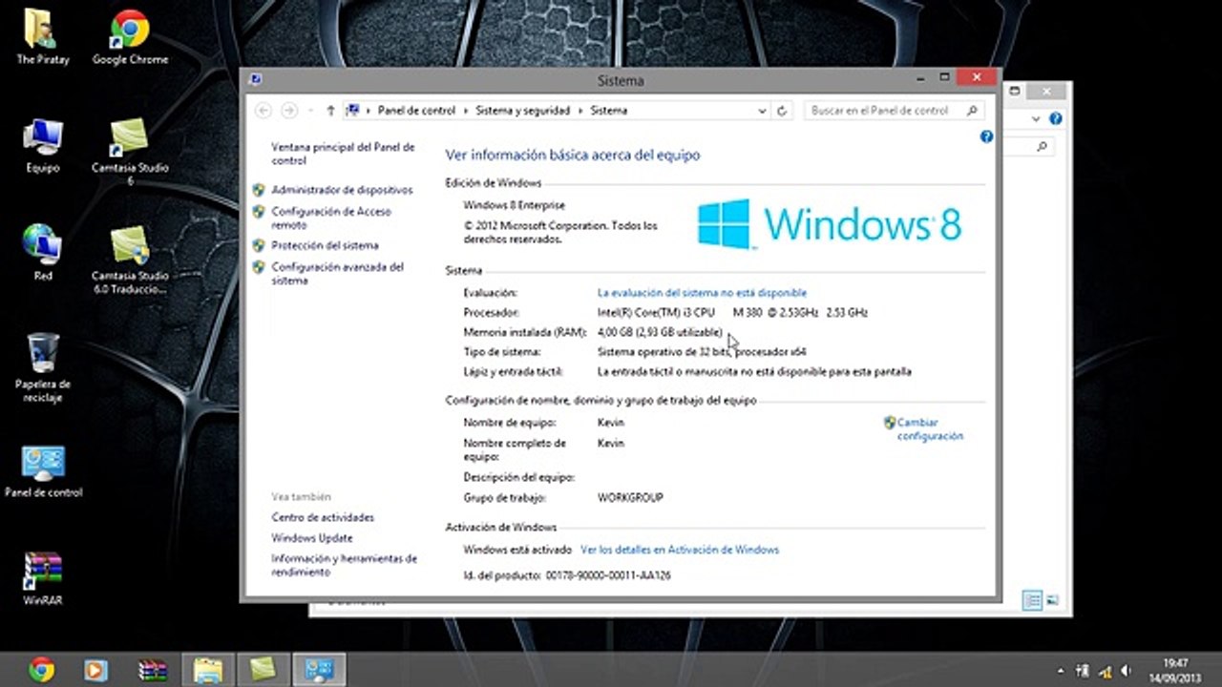Click the Sistema breadcrumb segment
1222x687 pixels.
[x=609, y=111]
